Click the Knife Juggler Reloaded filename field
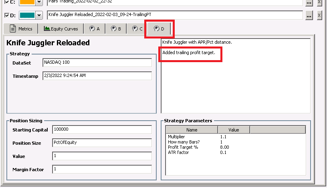Screen dimensions: 327x188 [174, 15]
